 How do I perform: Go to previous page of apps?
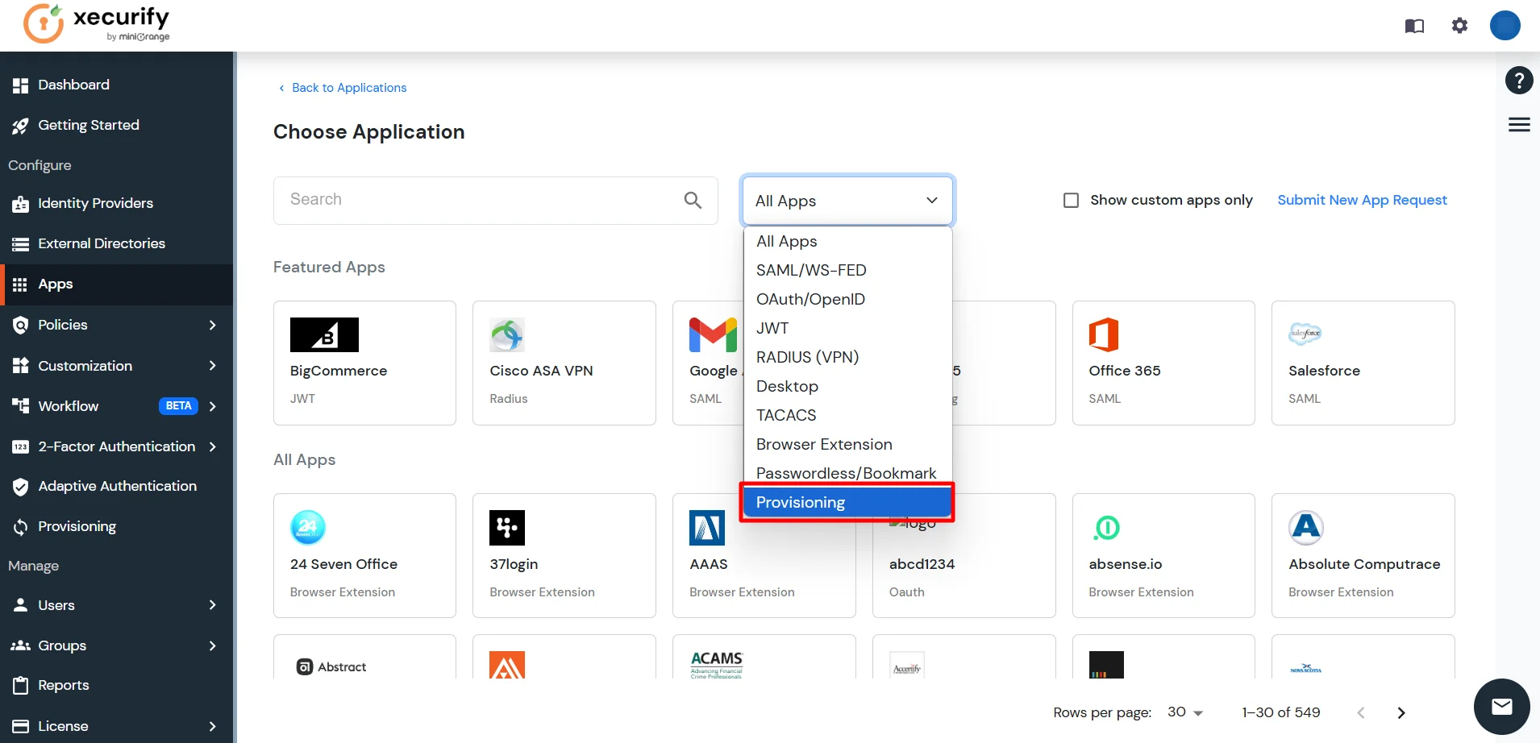1361,712
